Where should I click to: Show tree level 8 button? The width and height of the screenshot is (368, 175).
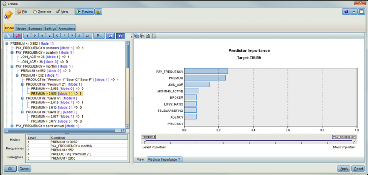pos(79,36)
